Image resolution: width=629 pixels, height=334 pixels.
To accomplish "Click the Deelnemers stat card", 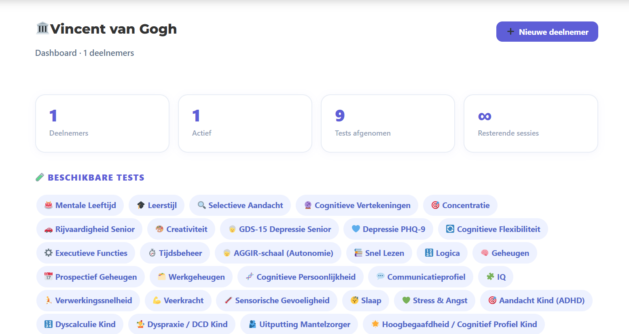I will point(102,123).
